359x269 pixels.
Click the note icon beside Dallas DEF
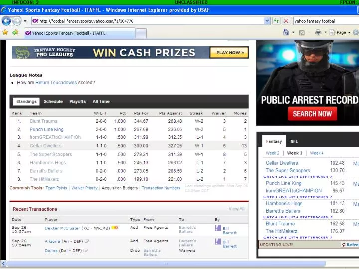pos(86,250)
